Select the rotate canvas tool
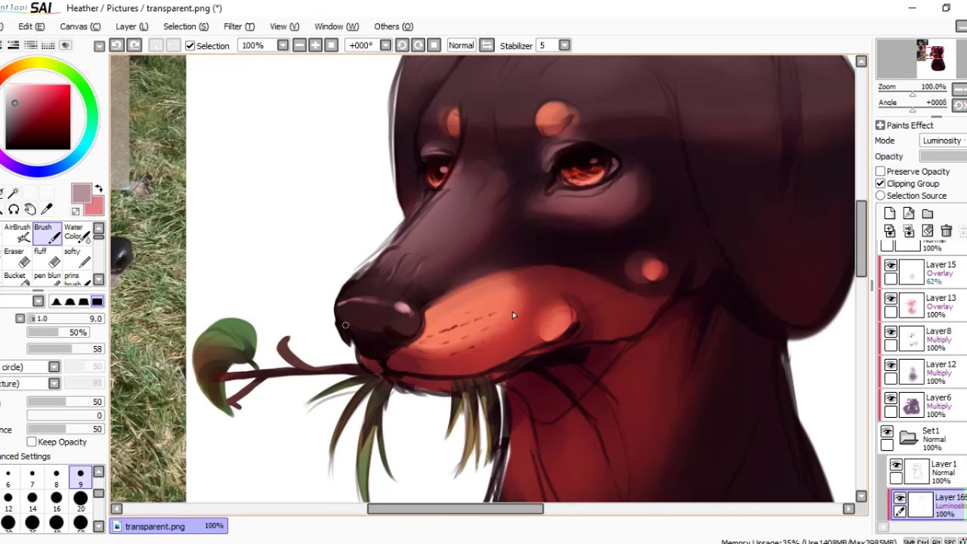This screenshot has height=544, width=967. tap(14, 209)
